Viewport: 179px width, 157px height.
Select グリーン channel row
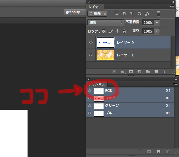tap(130, 106)
